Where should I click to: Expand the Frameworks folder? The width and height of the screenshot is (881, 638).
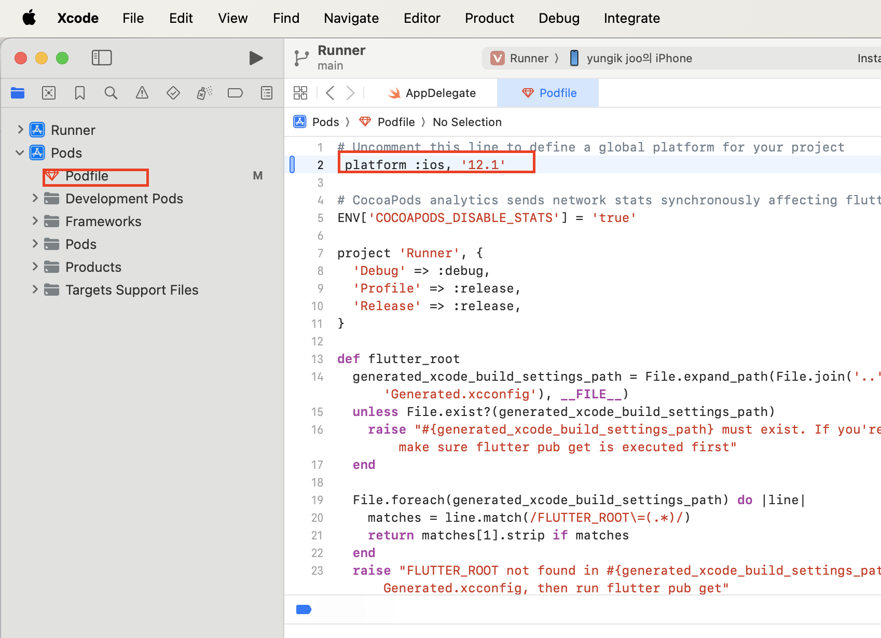[35, 221]
